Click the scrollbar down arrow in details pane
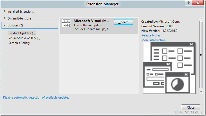 pos(201,92)
